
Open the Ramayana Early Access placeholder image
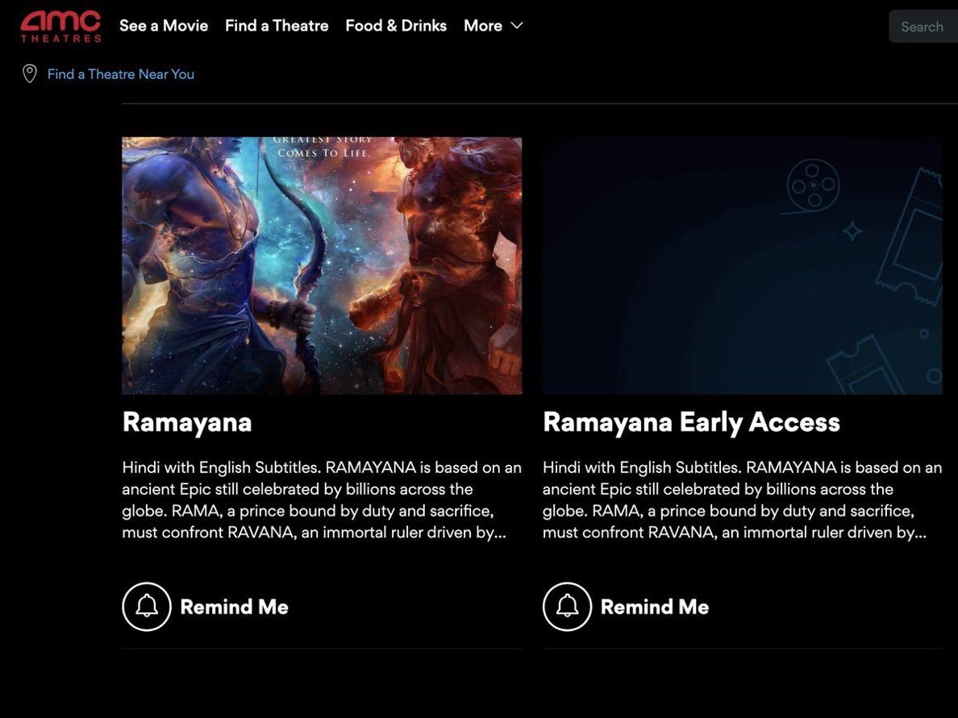click(x=743, y=266)
